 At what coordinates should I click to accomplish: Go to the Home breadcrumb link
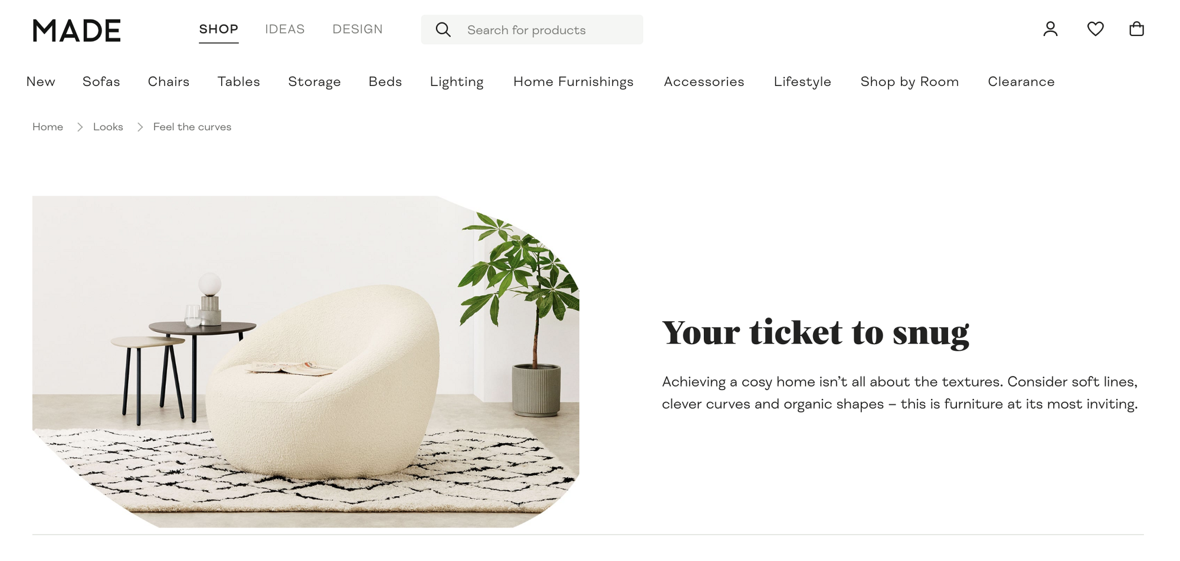point(48,127)
